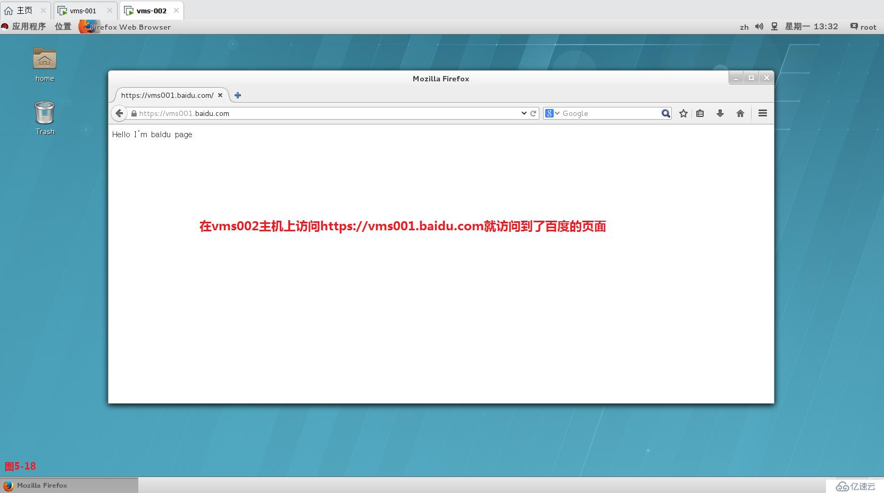The image size is (884, 493).
Task: Open a new tab with plus icon
Action: (x=238, y=95)
